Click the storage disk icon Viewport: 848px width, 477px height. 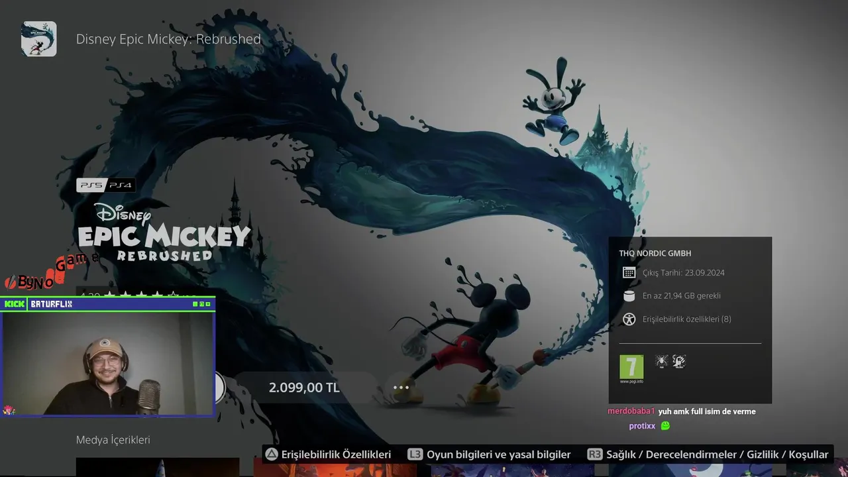pyautogui.click(x=629, y=296)
